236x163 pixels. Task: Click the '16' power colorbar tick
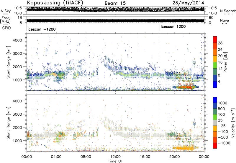click(220, 62)
